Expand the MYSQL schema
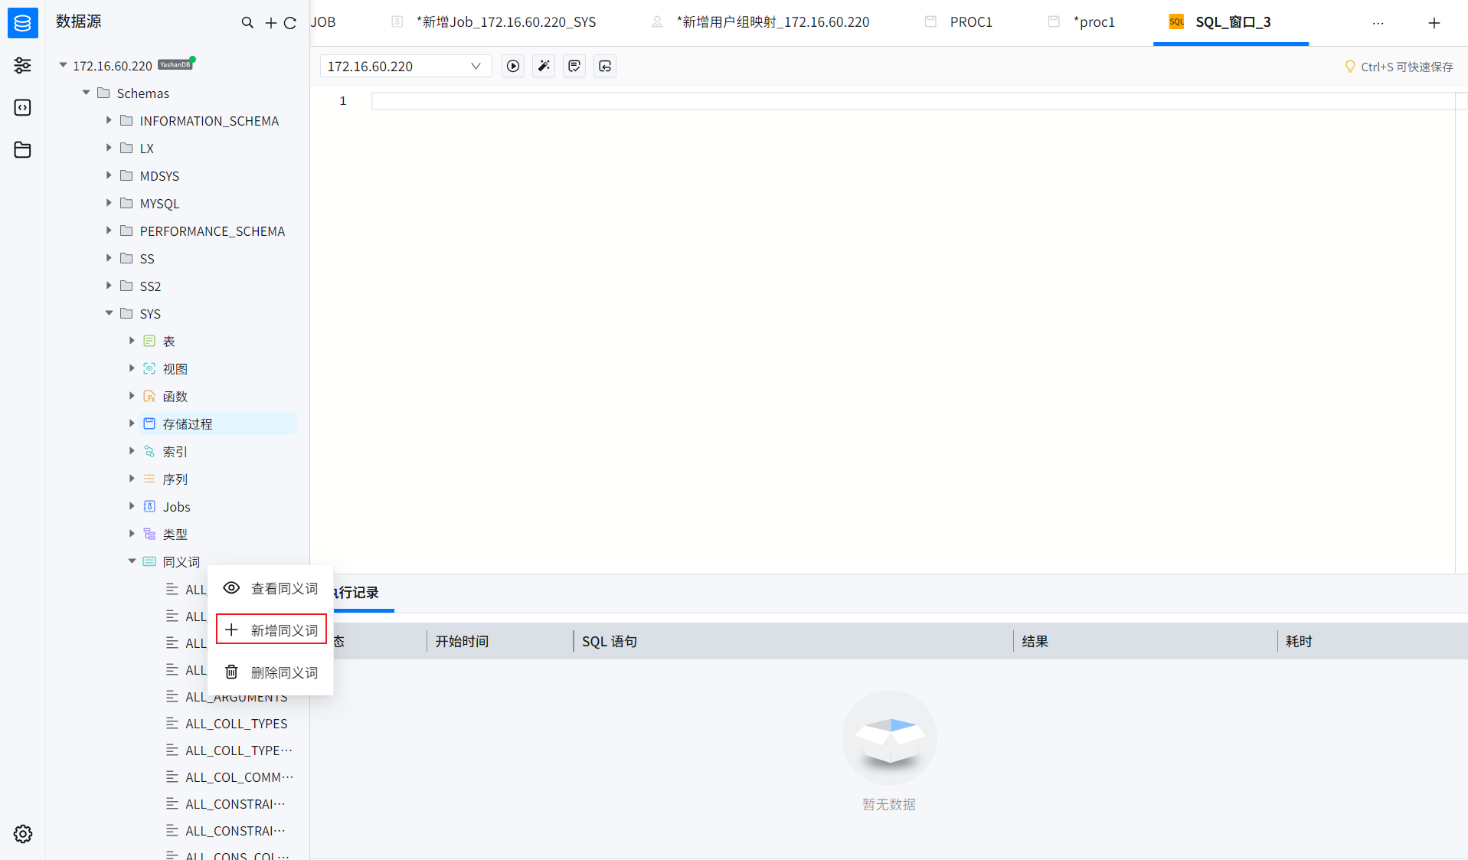 pyautogui.click(x=109, y=203)
